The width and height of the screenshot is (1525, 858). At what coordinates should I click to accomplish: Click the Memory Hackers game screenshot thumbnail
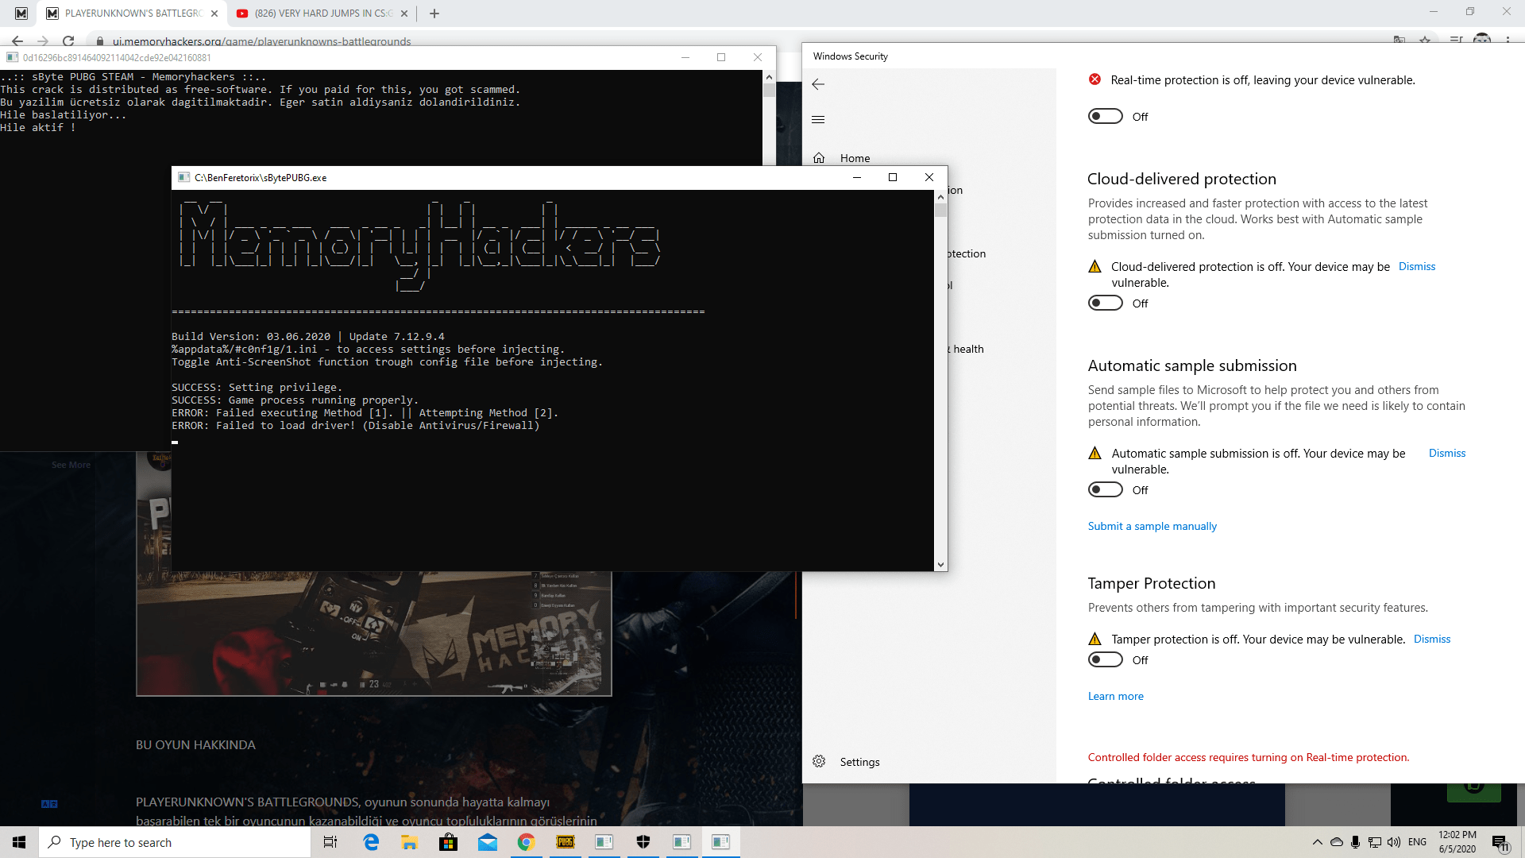click(x=373, y=633)
